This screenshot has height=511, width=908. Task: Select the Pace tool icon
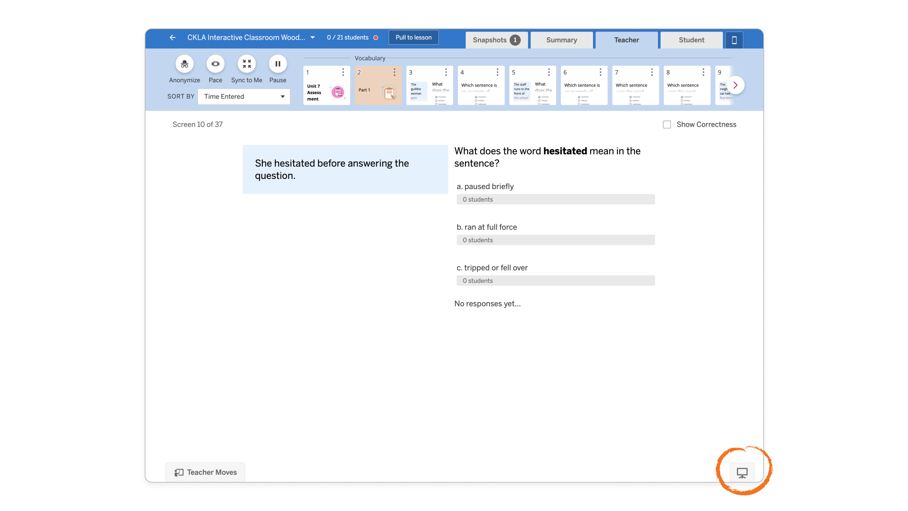click(x=215, y=64)
